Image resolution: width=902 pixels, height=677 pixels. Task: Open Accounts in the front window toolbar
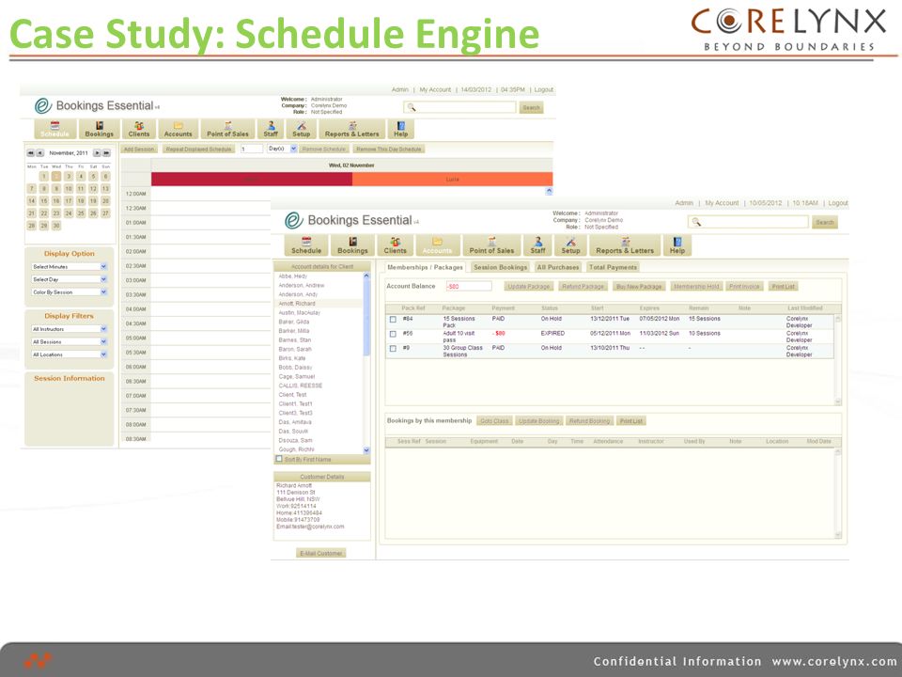click(x=437, y=245)
